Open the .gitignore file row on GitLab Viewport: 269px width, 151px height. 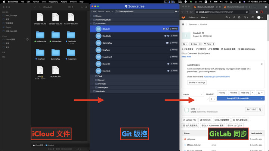[x=223, y=139]
